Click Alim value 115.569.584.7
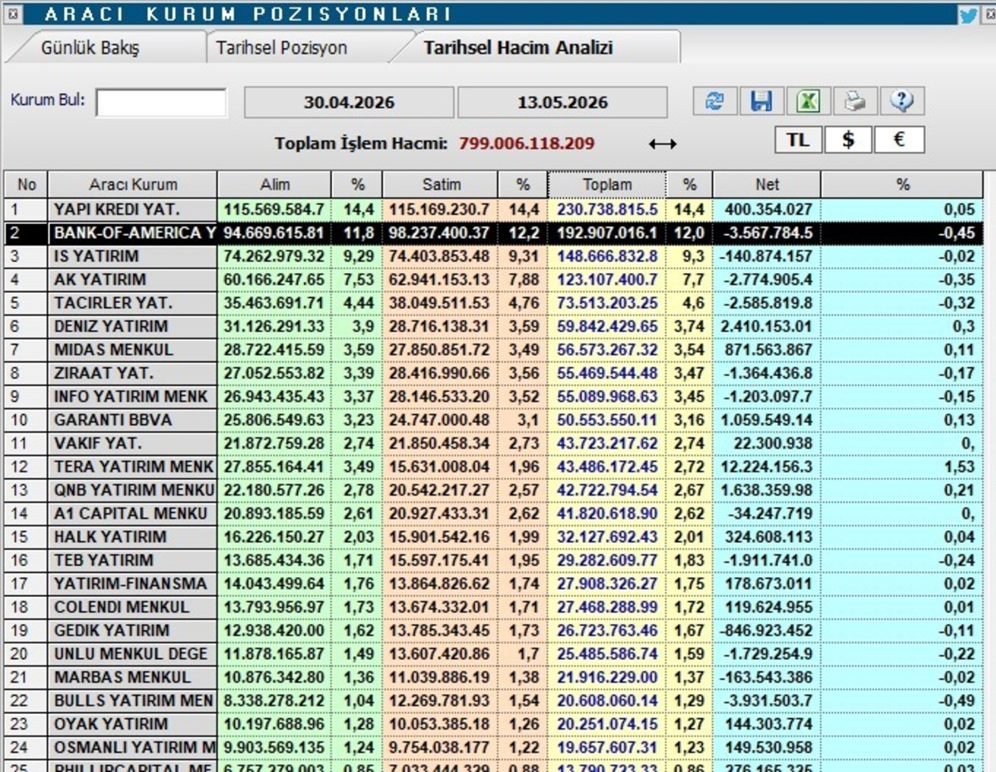996x772 pixels. pos(274,209)
